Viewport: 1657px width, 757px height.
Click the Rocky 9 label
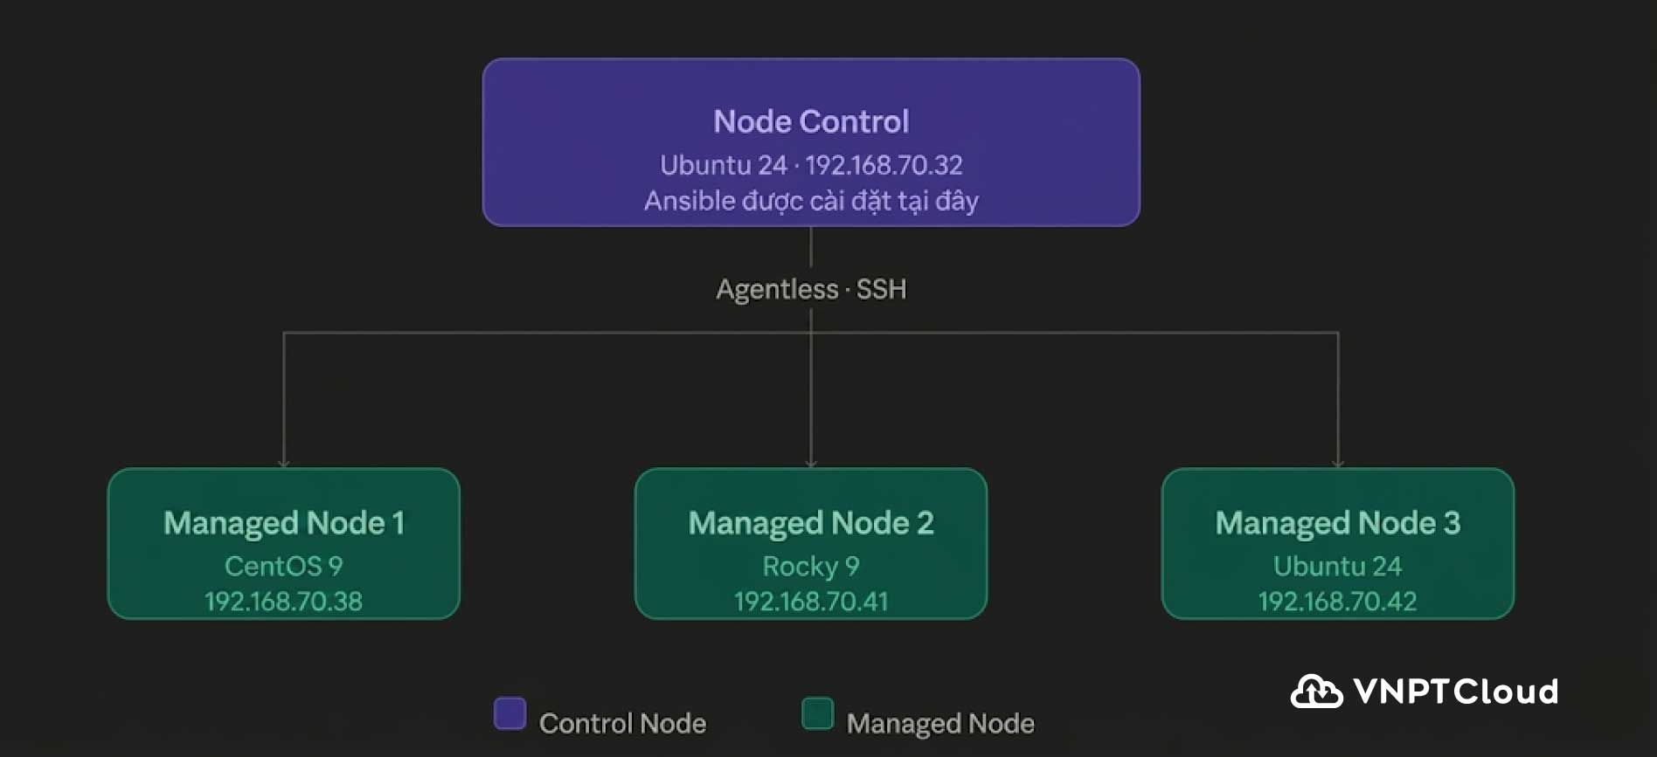811,566
